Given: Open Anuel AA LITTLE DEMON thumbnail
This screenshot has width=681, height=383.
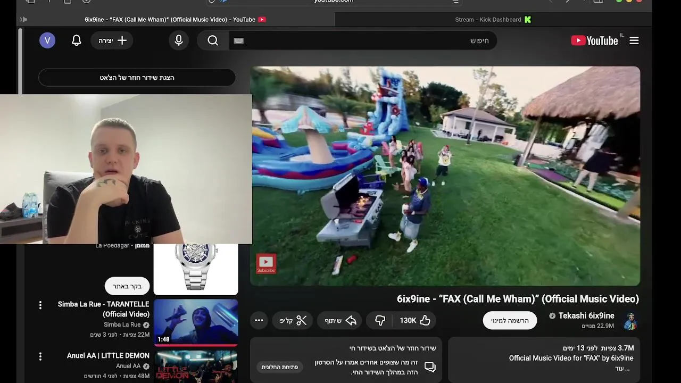Looking at the screenshot, I should [196, 367].
